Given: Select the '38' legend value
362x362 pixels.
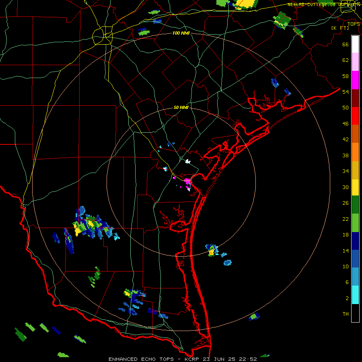Looking at the screenshot, I should coord(346,155).
